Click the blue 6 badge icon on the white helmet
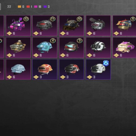Viewport: 136px width, 136px height. tap(106, 63)
